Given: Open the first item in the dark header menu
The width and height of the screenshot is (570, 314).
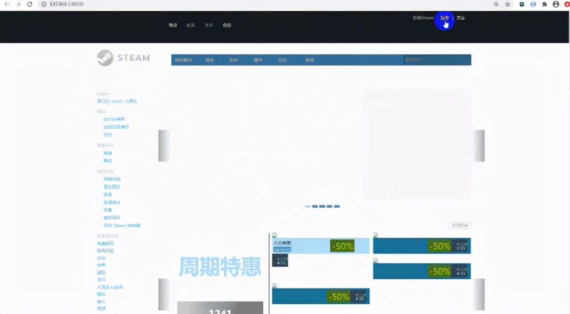Looking at the screenshot, I should tap(173, 25).
